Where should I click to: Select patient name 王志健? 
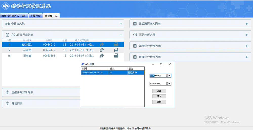tap(27, 56)
